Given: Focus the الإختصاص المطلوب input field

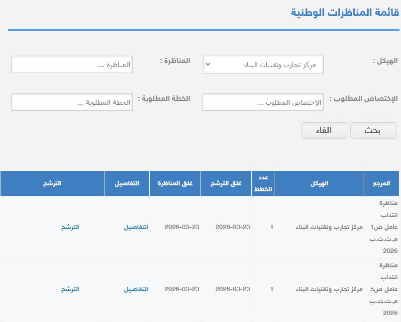Looking at the screenshot, I should coord(263,102).
